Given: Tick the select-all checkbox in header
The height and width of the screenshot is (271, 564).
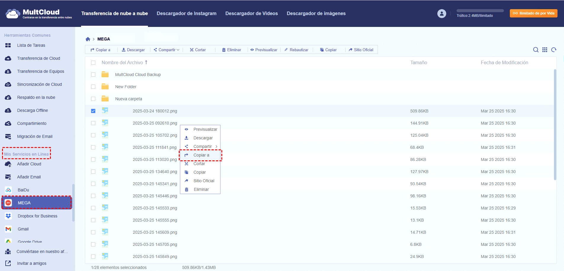Looking at the screenshot, I should click(x=93, y=63).
